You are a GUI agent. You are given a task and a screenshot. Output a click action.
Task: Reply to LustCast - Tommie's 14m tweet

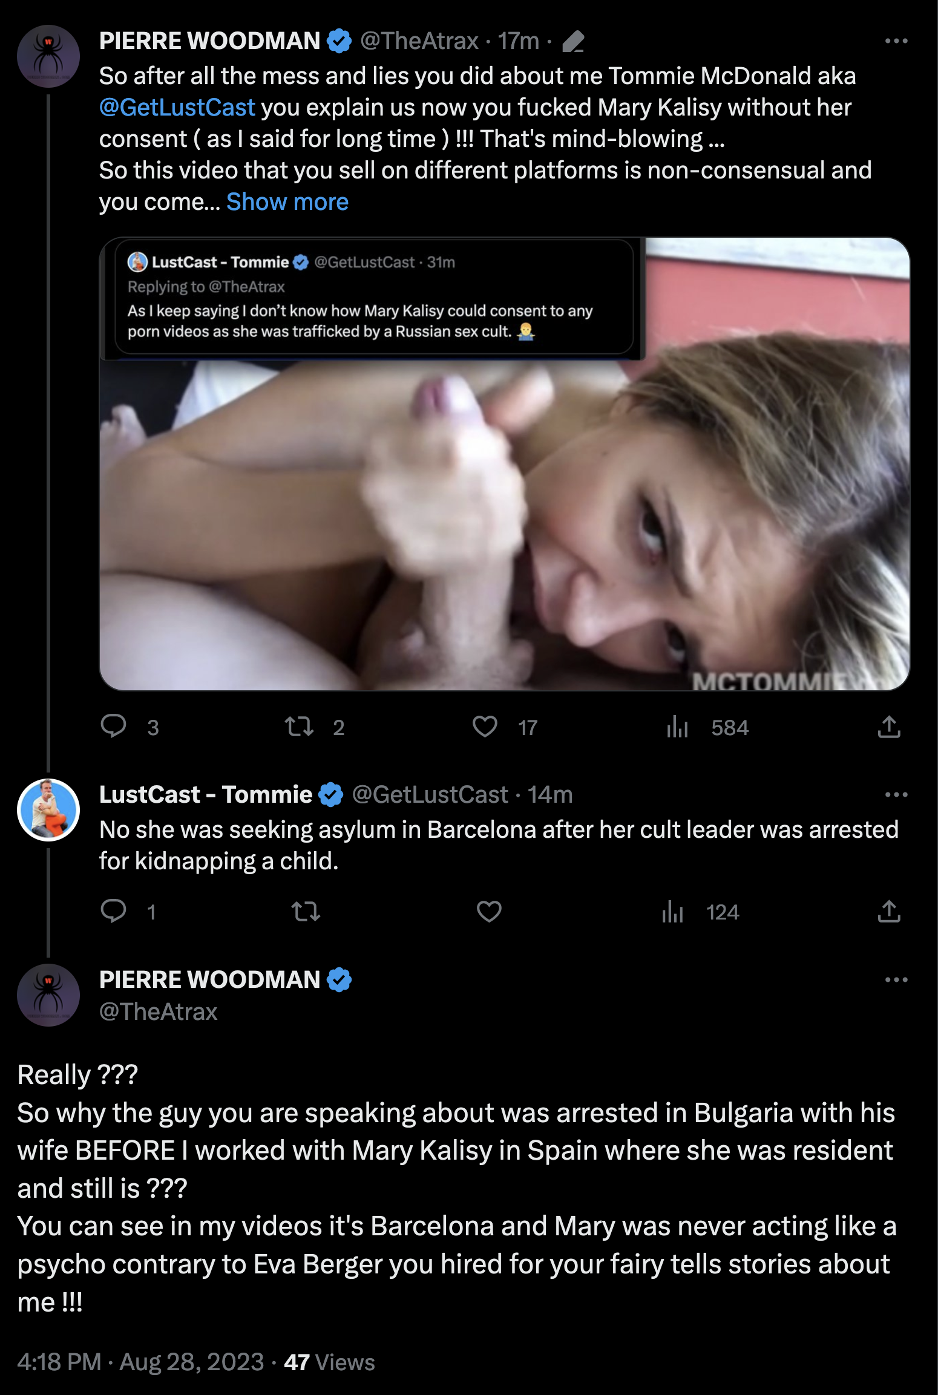114,911
